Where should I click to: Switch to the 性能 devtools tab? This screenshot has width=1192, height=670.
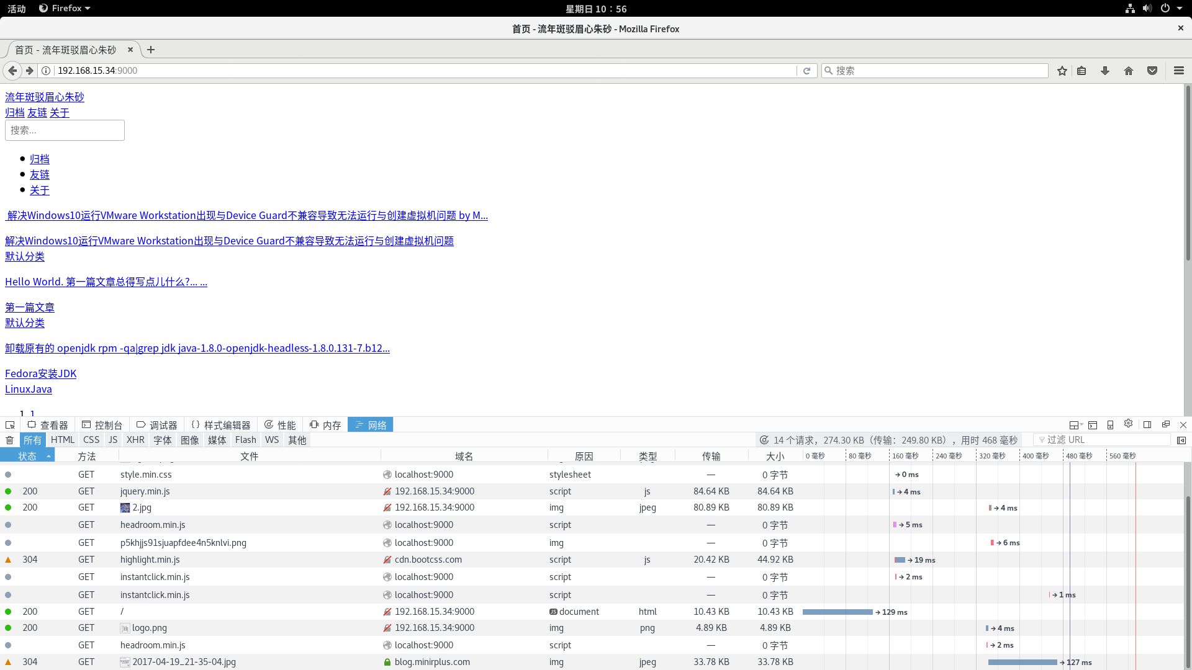pyautogui.click(x=280, y=425)
